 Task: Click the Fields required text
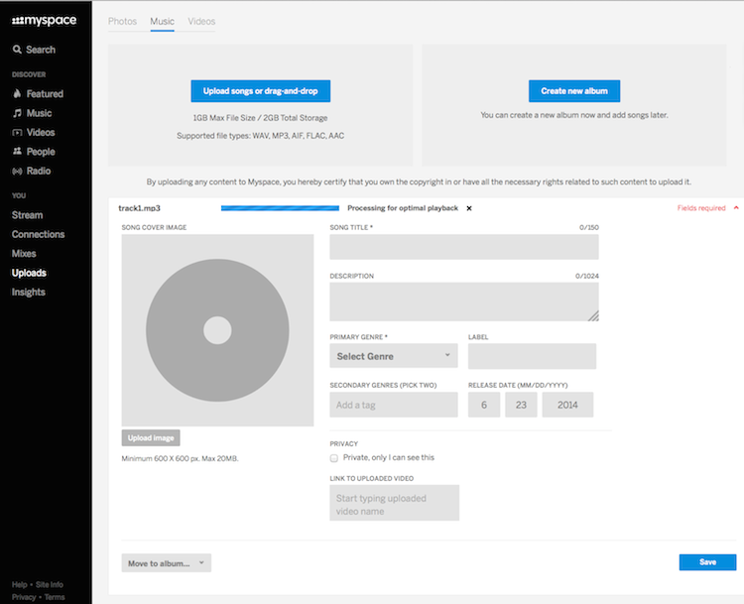point(701,208)
